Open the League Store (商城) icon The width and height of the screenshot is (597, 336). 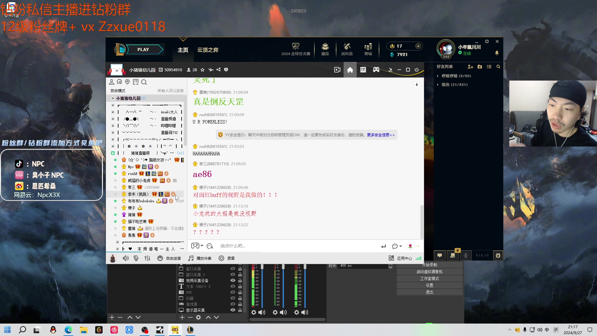tap(368, 49)
